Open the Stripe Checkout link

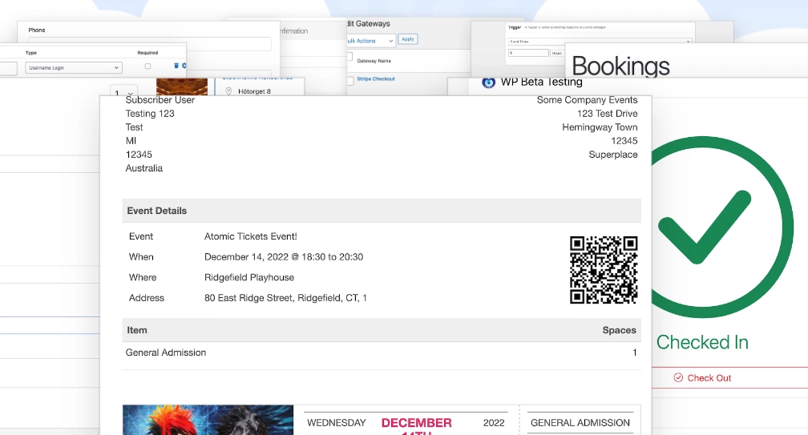(x=376, y=79)
